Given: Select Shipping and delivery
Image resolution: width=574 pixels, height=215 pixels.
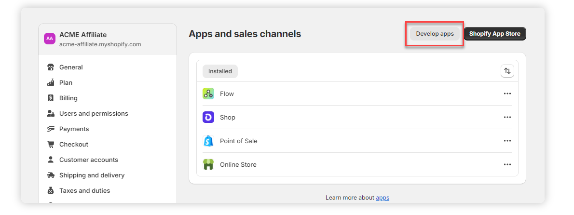Looking at the screenshot, I should [92, 175].
